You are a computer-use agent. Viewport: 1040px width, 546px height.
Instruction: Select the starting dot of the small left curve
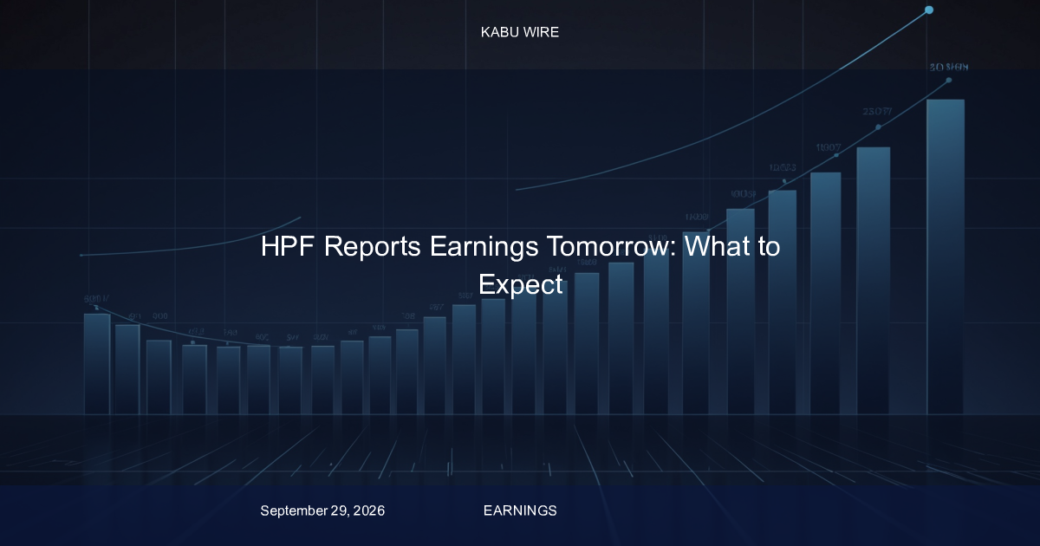(81, 256)
